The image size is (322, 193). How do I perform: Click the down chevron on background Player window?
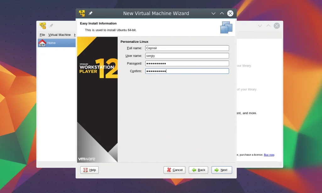(260, 26)
